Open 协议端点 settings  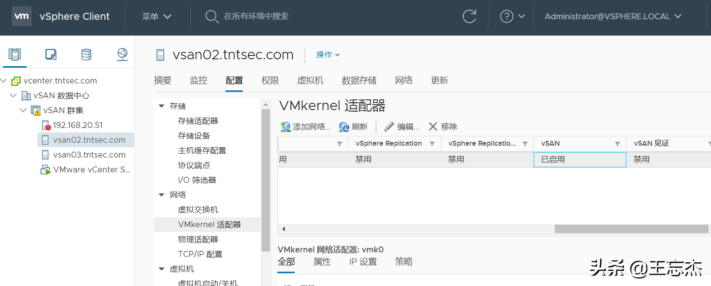(194, 165)
